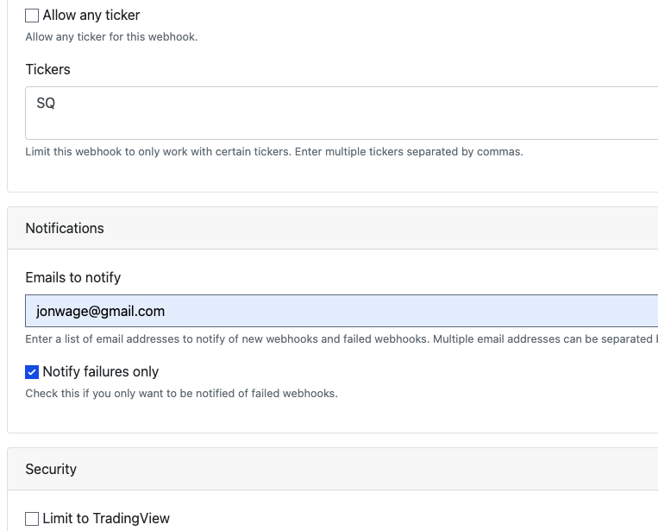
Task: Click the hint about limiting webhook to certain tickers
Action: pos(274,152)
